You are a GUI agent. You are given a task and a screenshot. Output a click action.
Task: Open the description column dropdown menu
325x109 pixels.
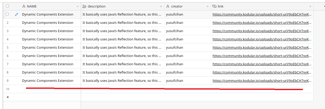(x=161, y=6)
